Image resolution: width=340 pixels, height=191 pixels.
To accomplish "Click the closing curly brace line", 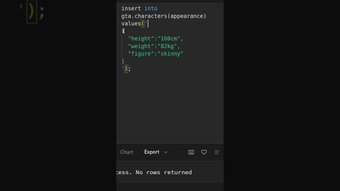I will (x=123, y=61).
